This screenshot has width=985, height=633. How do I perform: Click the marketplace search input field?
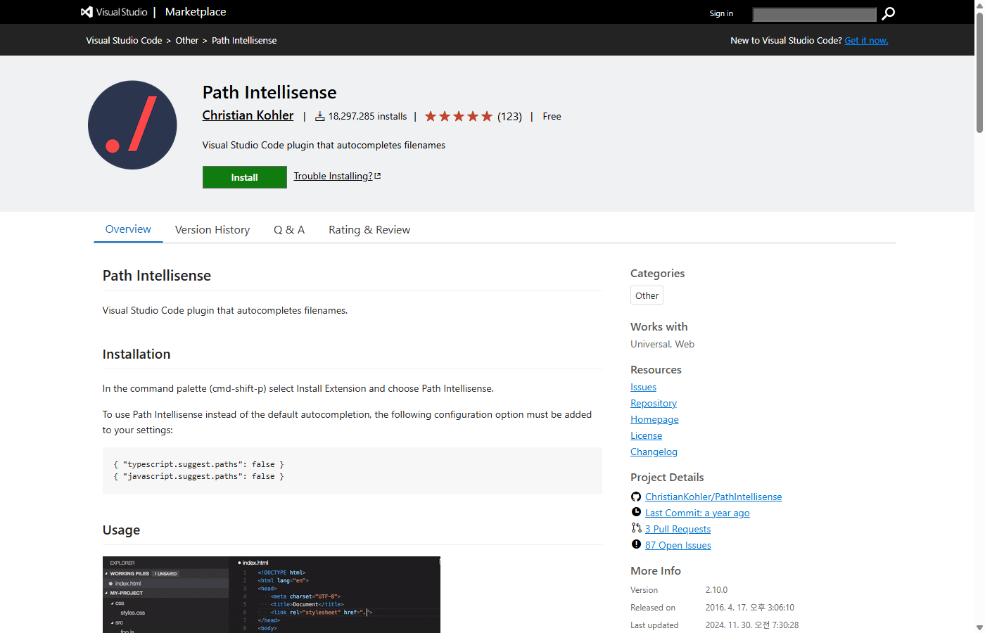(814, 13)
